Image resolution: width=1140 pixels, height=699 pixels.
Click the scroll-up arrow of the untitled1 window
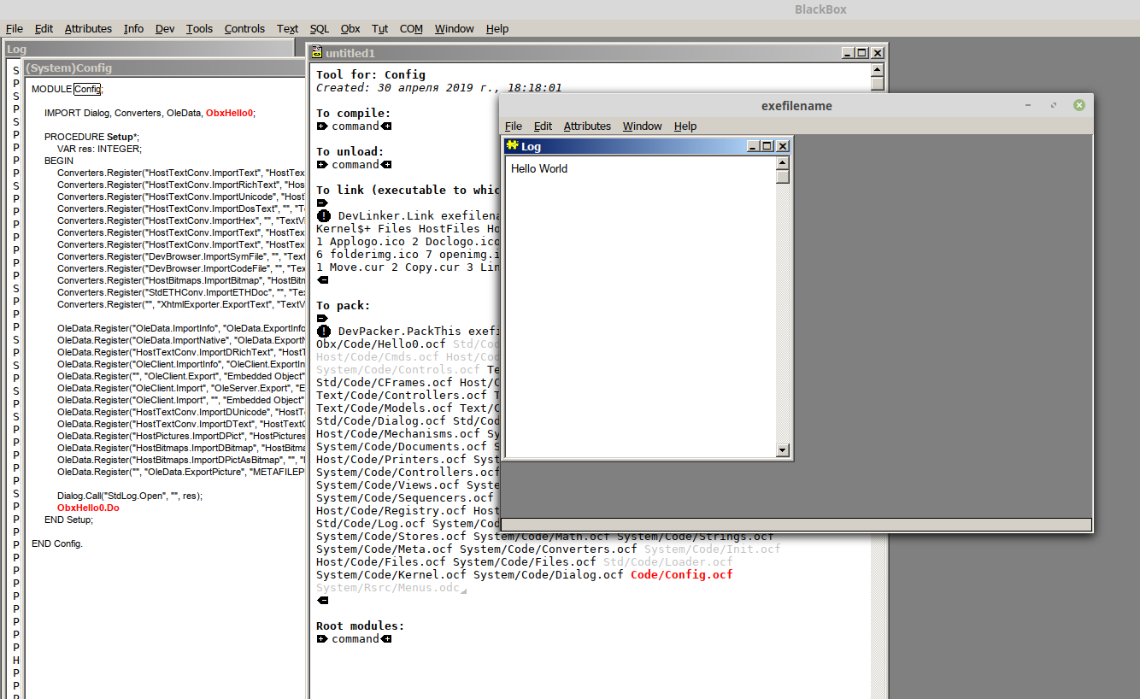pos(877,69)
